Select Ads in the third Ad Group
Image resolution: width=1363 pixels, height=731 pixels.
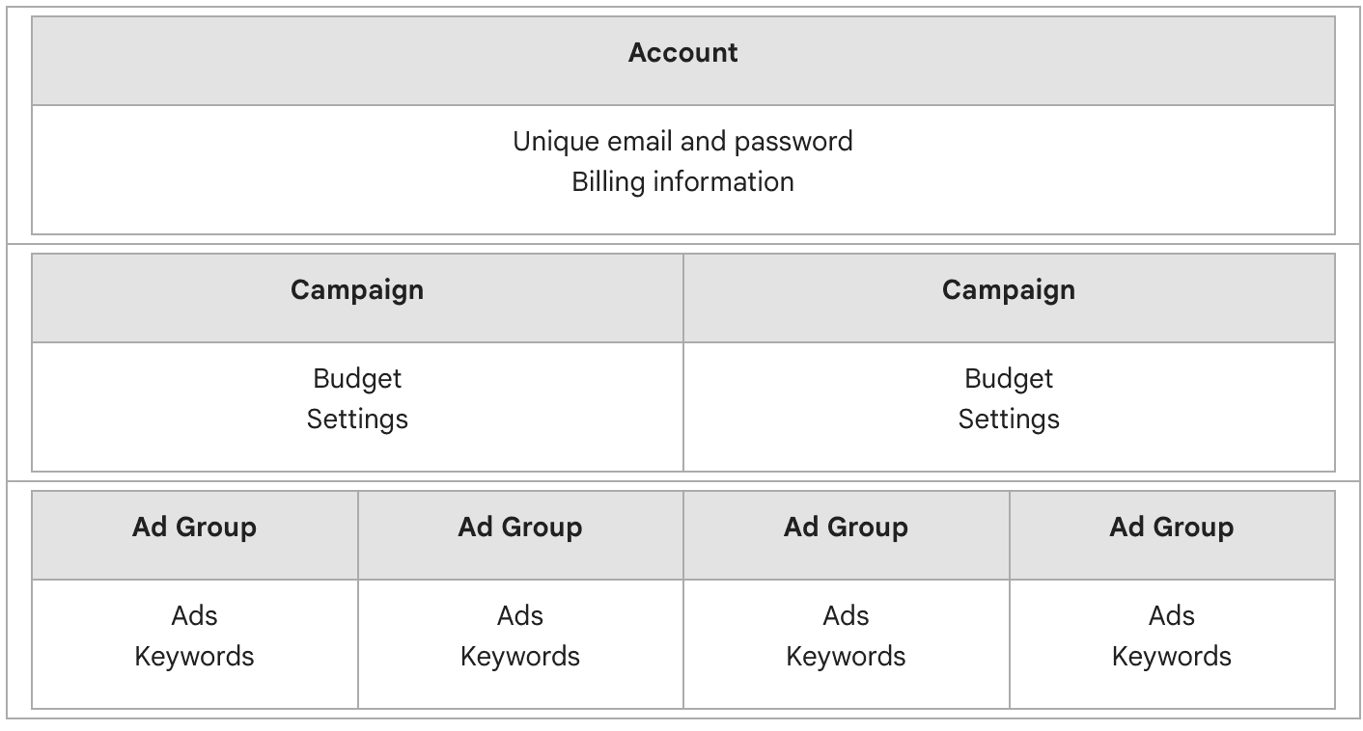coord(846,616)
